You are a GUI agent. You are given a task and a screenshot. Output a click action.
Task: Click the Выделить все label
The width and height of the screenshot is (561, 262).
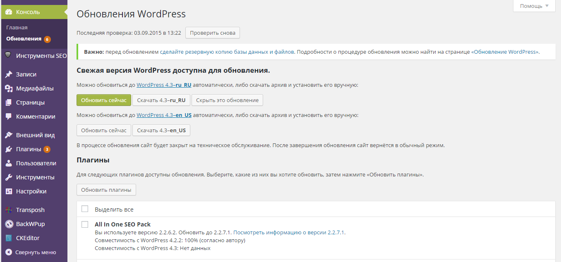(x=114, y=210)
